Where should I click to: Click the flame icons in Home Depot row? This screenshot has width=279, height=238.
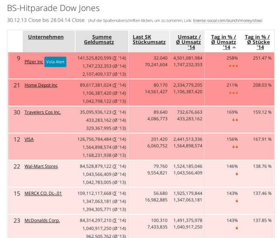pos(232,93)
